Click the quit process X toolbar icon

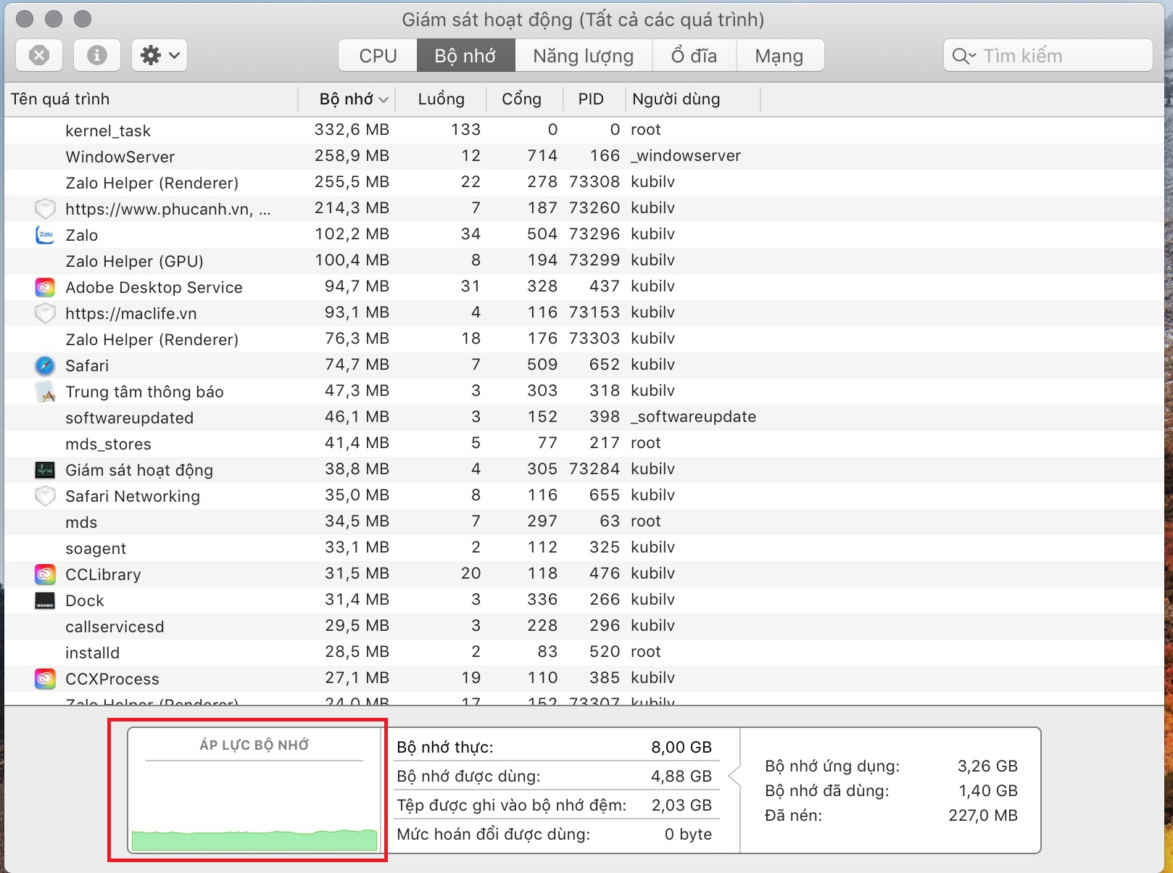(x=39, y=55)
